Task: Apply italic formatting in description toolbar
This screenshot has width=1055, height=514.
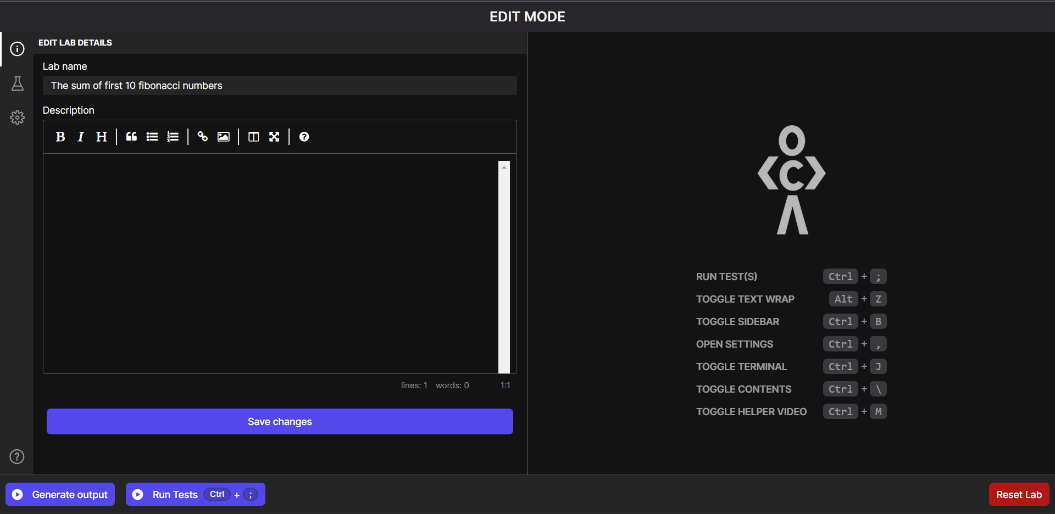Action: 81,137
